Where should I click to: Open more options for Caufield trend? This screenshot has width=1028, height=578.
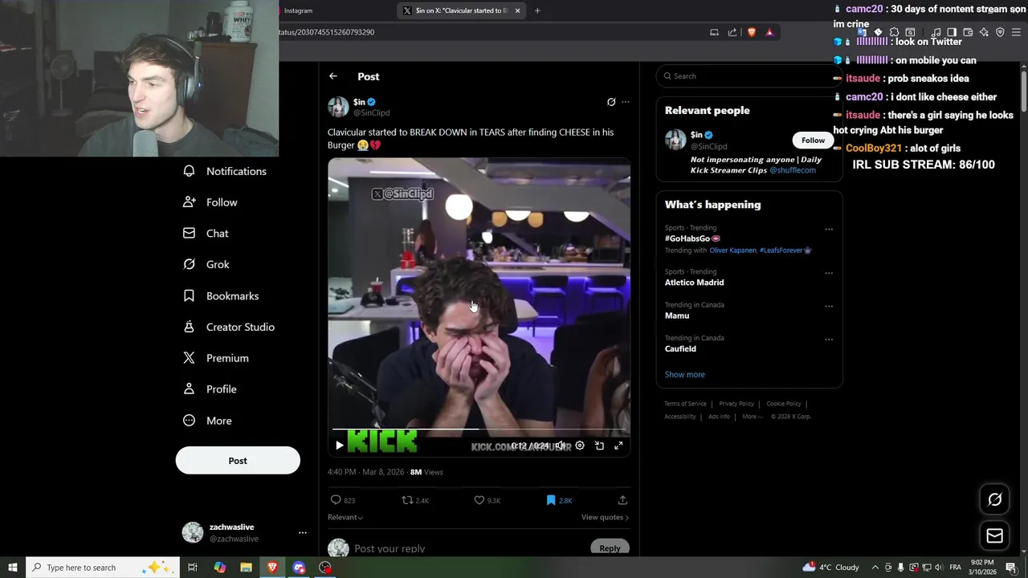(x=829, y=339)
